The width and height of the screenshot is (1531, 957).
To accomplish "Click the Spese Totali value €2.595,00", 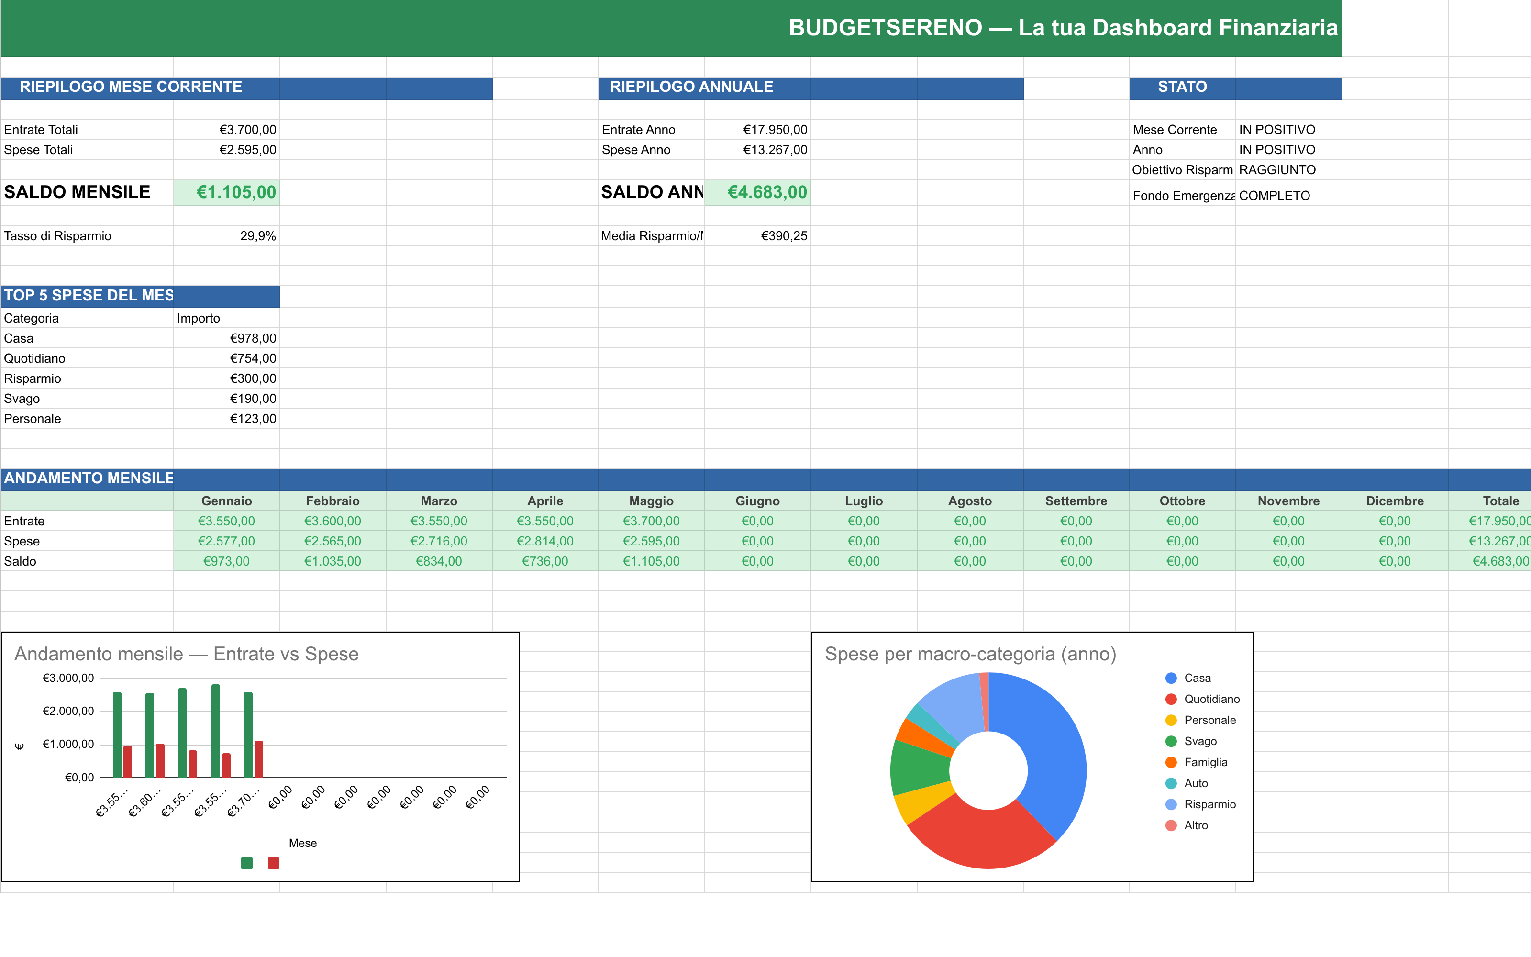I will [x=226, y=150].
